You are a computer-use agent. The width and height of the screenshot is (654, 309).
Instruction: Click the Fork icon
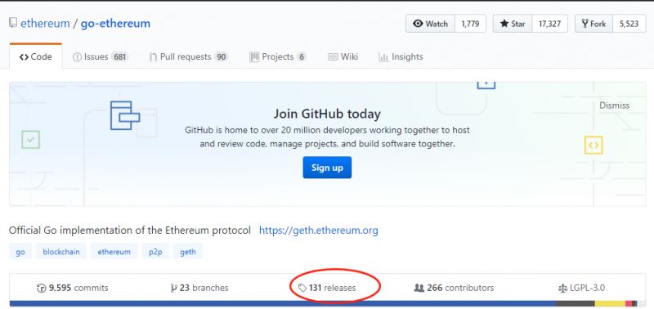[x=585, y=24]
